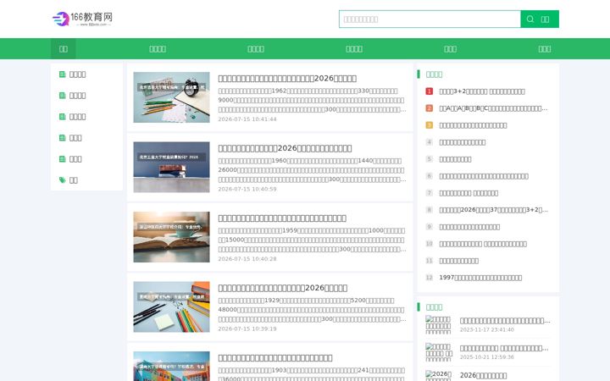Image resolution: width=610 pixels, height=381 pixels.
Task: Open the rank 10 hot list item
Action: tap(483, 244)
